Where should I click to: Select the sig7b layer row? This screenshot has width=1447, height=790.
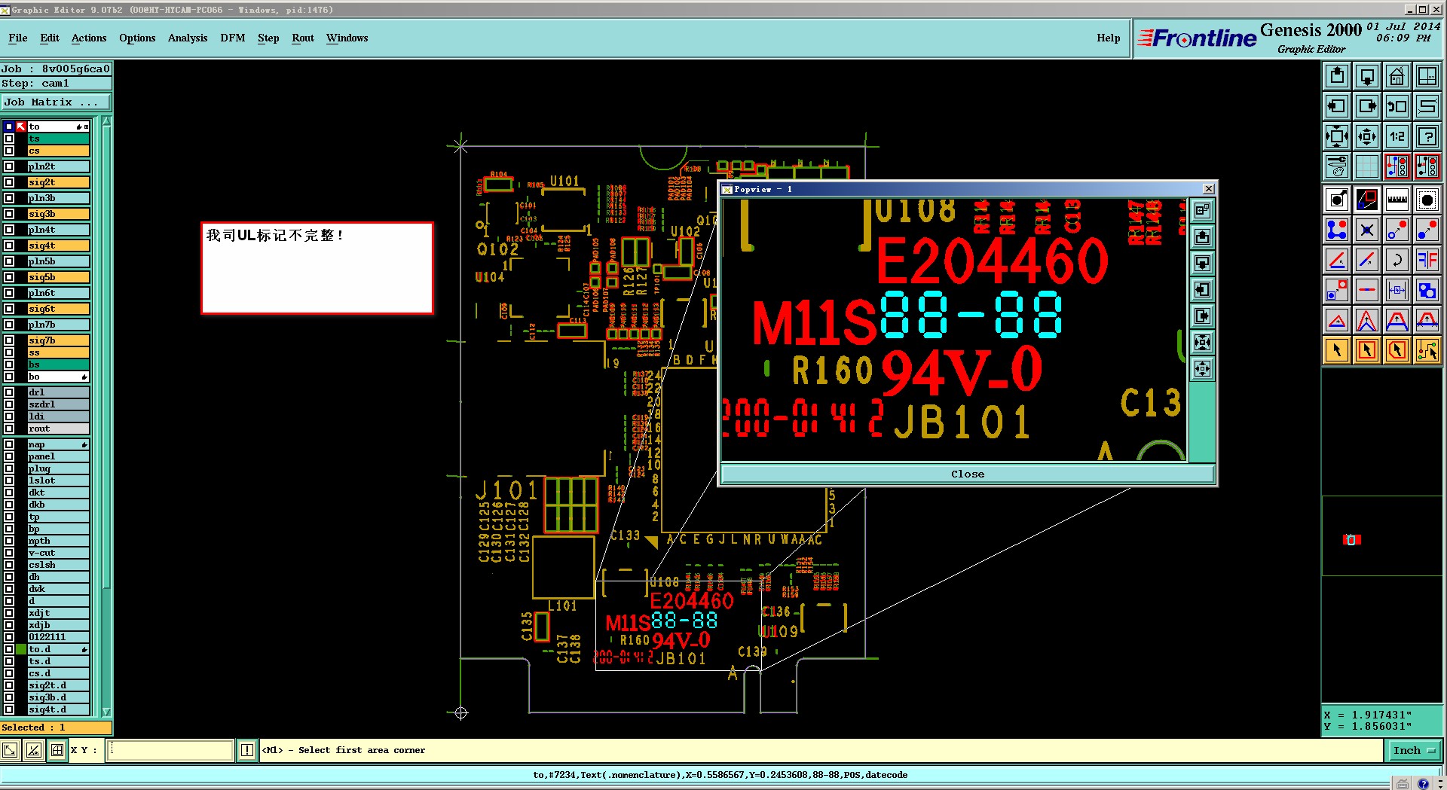(x=59, y=340)
